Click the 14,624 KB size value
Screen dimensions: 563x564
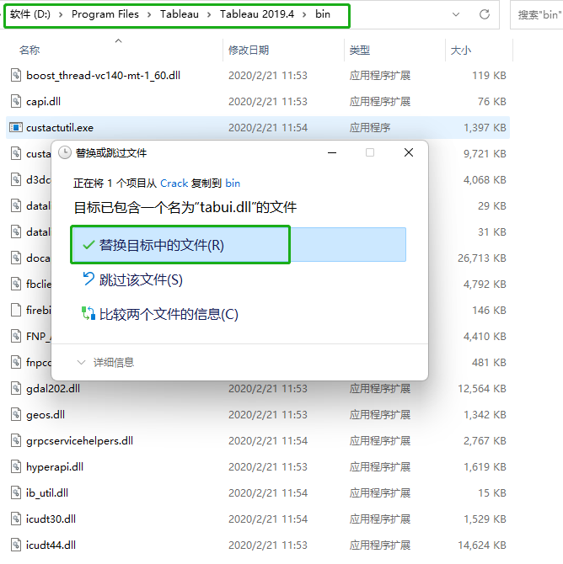(482, 545)
